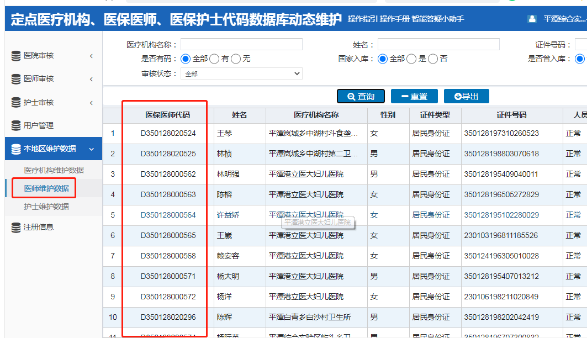Screen dimensions: 587x338
Task: Click code cell D350128020296
Action: click(168, 317)
